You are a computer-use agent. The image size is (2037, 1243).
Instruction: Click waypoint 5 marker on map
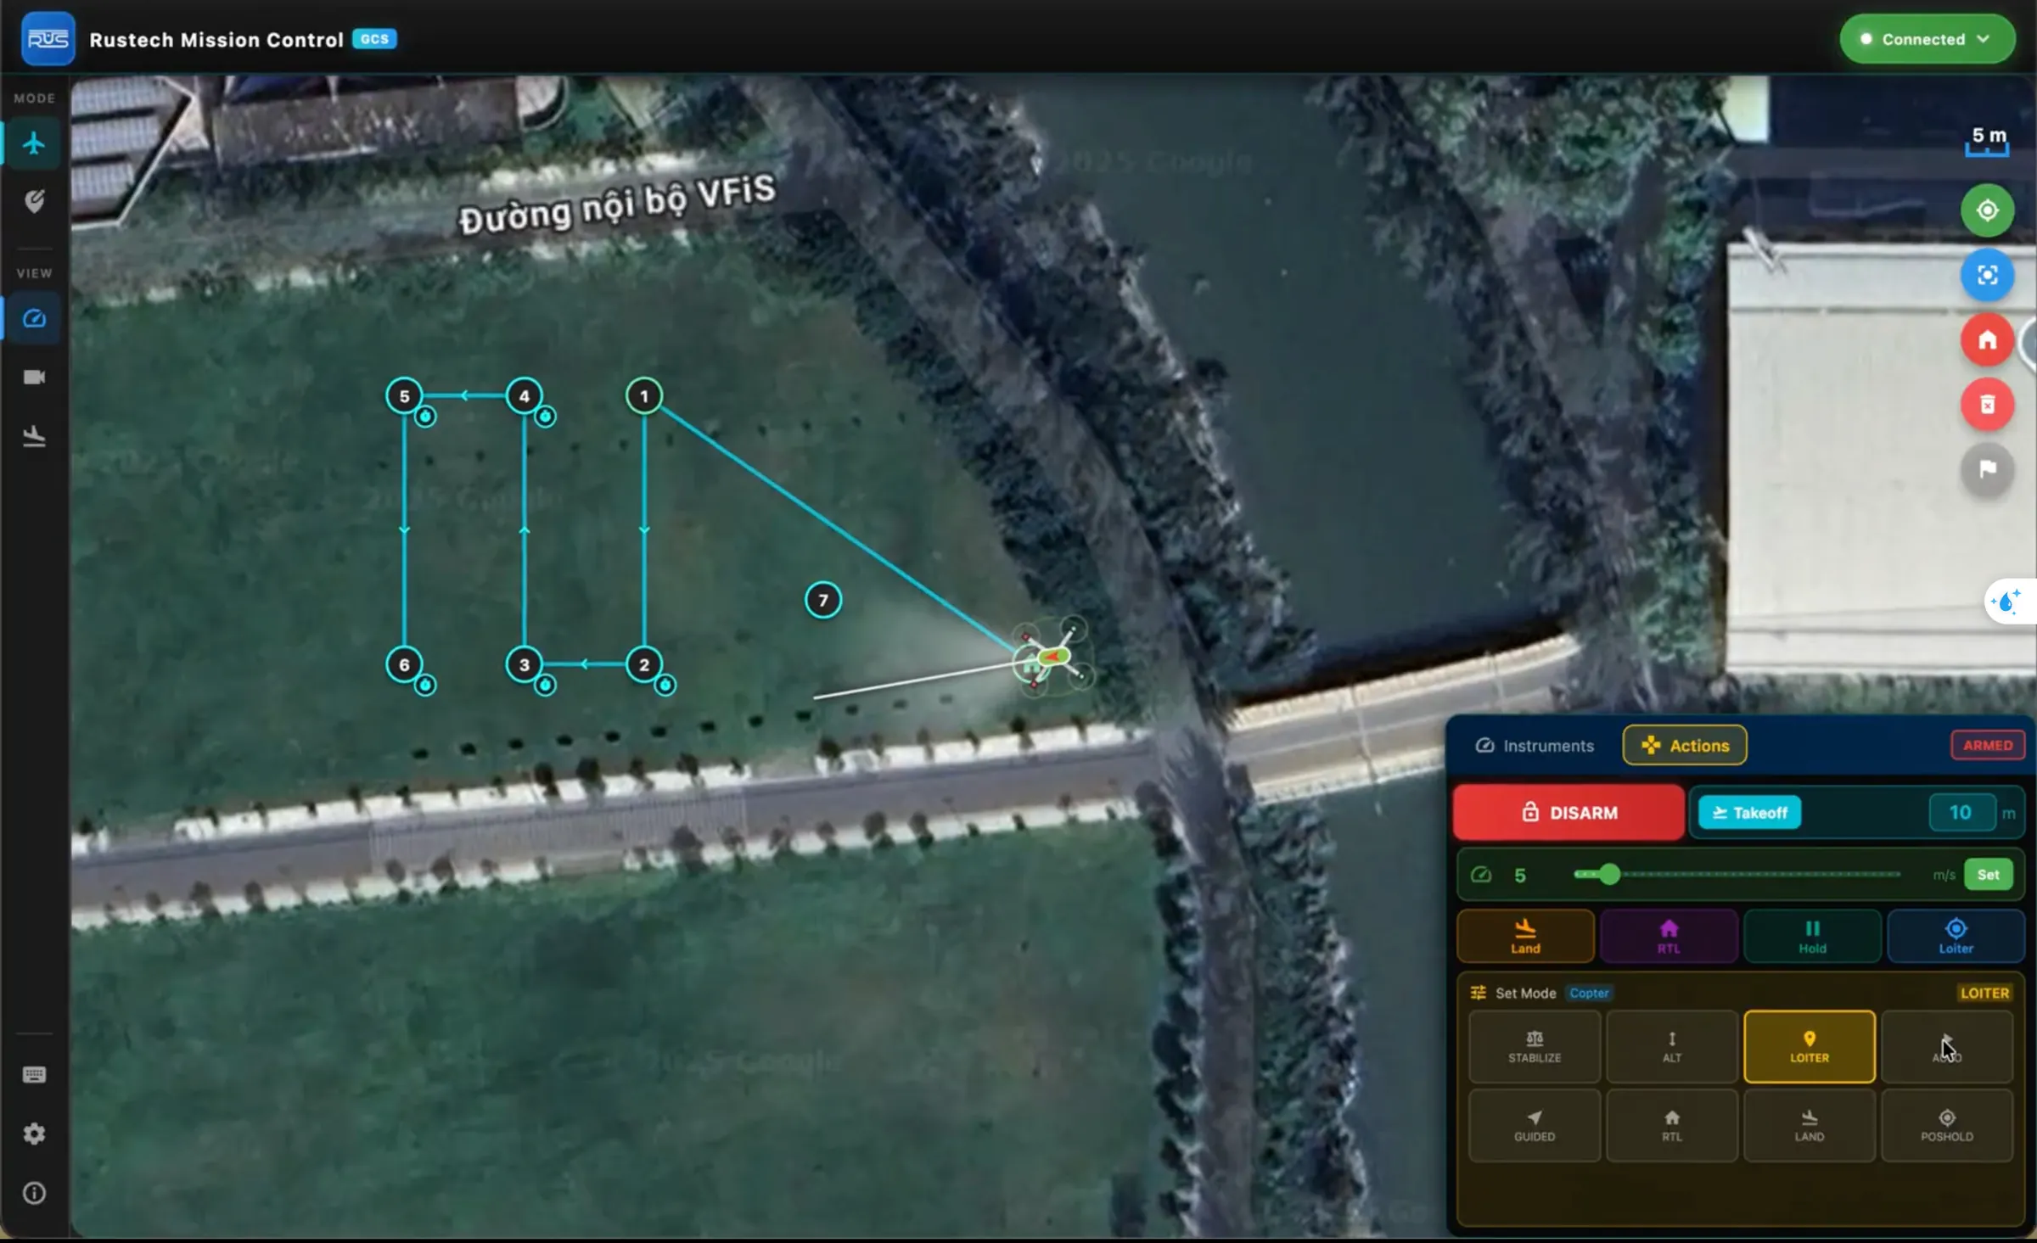click(x=404, y=395)
